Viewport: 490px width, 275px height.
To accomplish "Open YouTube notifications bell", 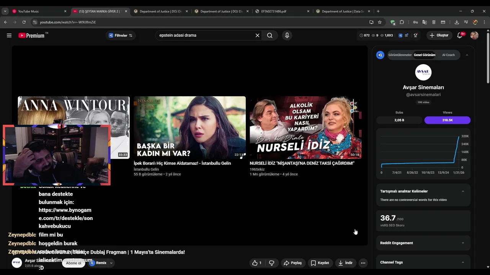I will 460,36.
